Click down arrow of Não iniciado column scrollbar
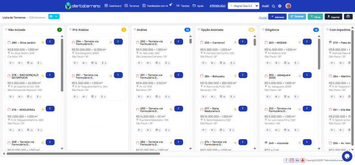The height and width of the screenshot is (165, 355). 62,149
